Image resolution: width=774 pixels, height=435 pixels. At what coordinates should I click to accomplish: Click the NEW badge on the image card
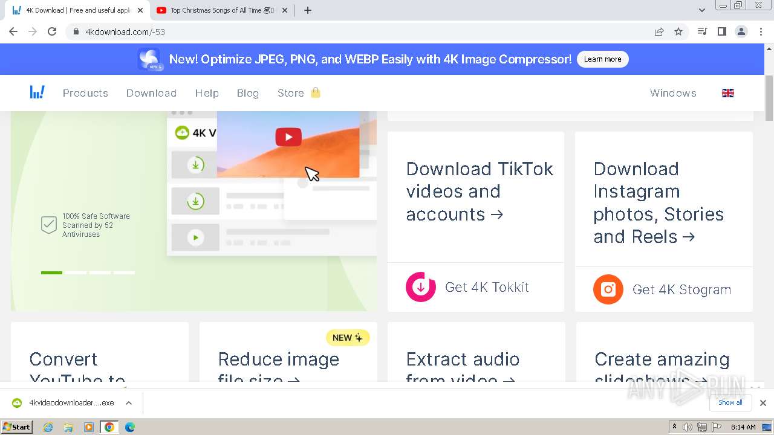point(348,338)
